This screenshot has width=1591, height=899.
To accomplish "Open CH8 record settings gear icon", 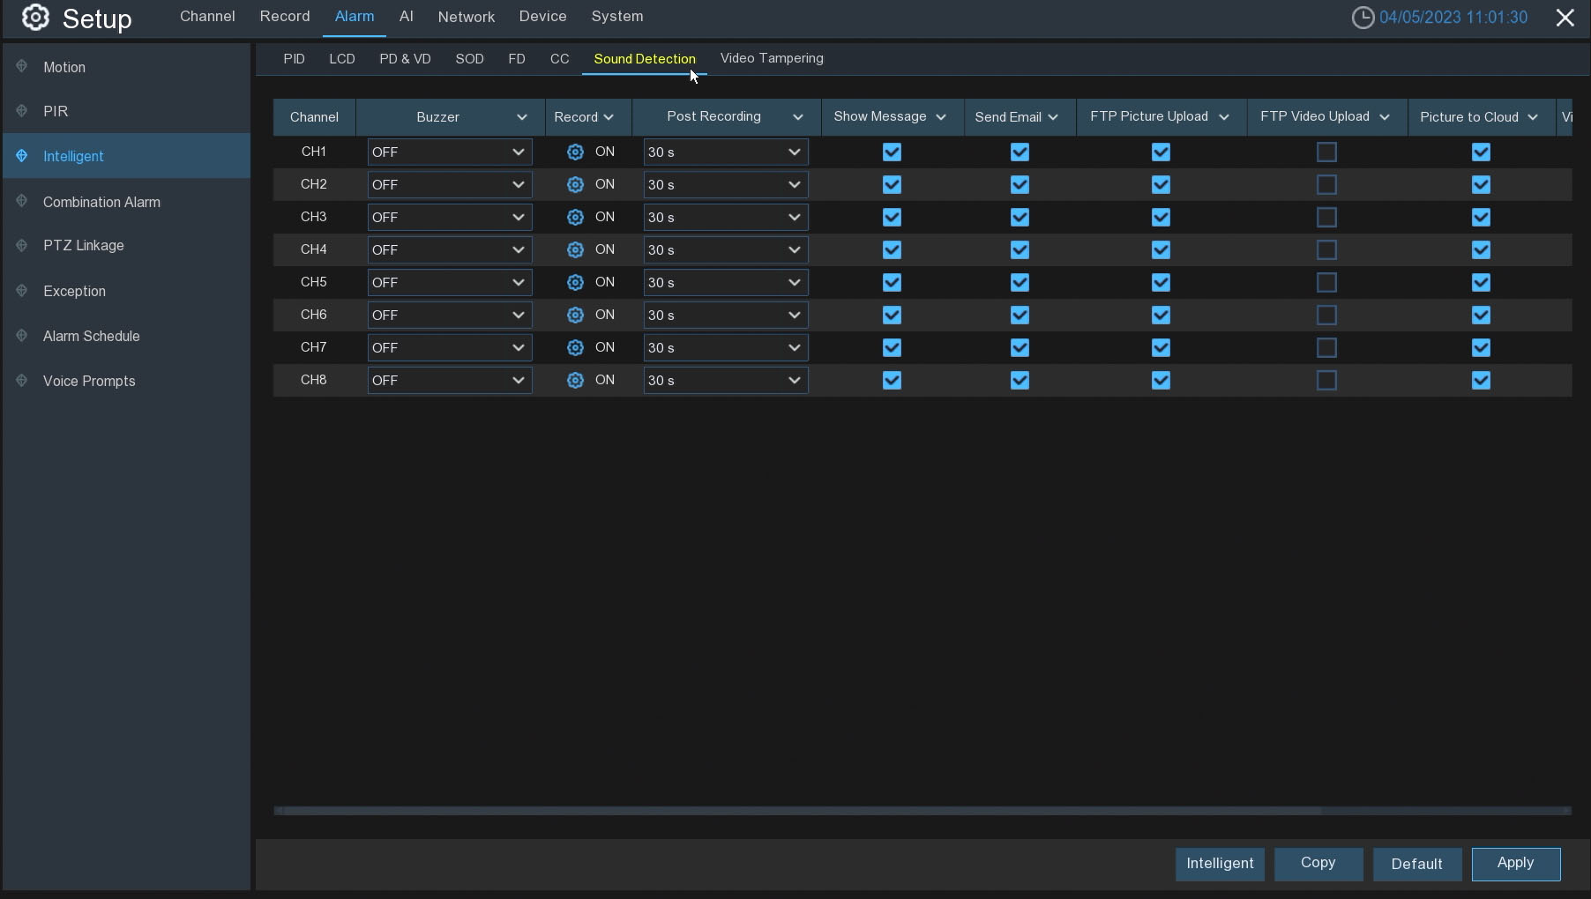I will [x=575, y=381].
